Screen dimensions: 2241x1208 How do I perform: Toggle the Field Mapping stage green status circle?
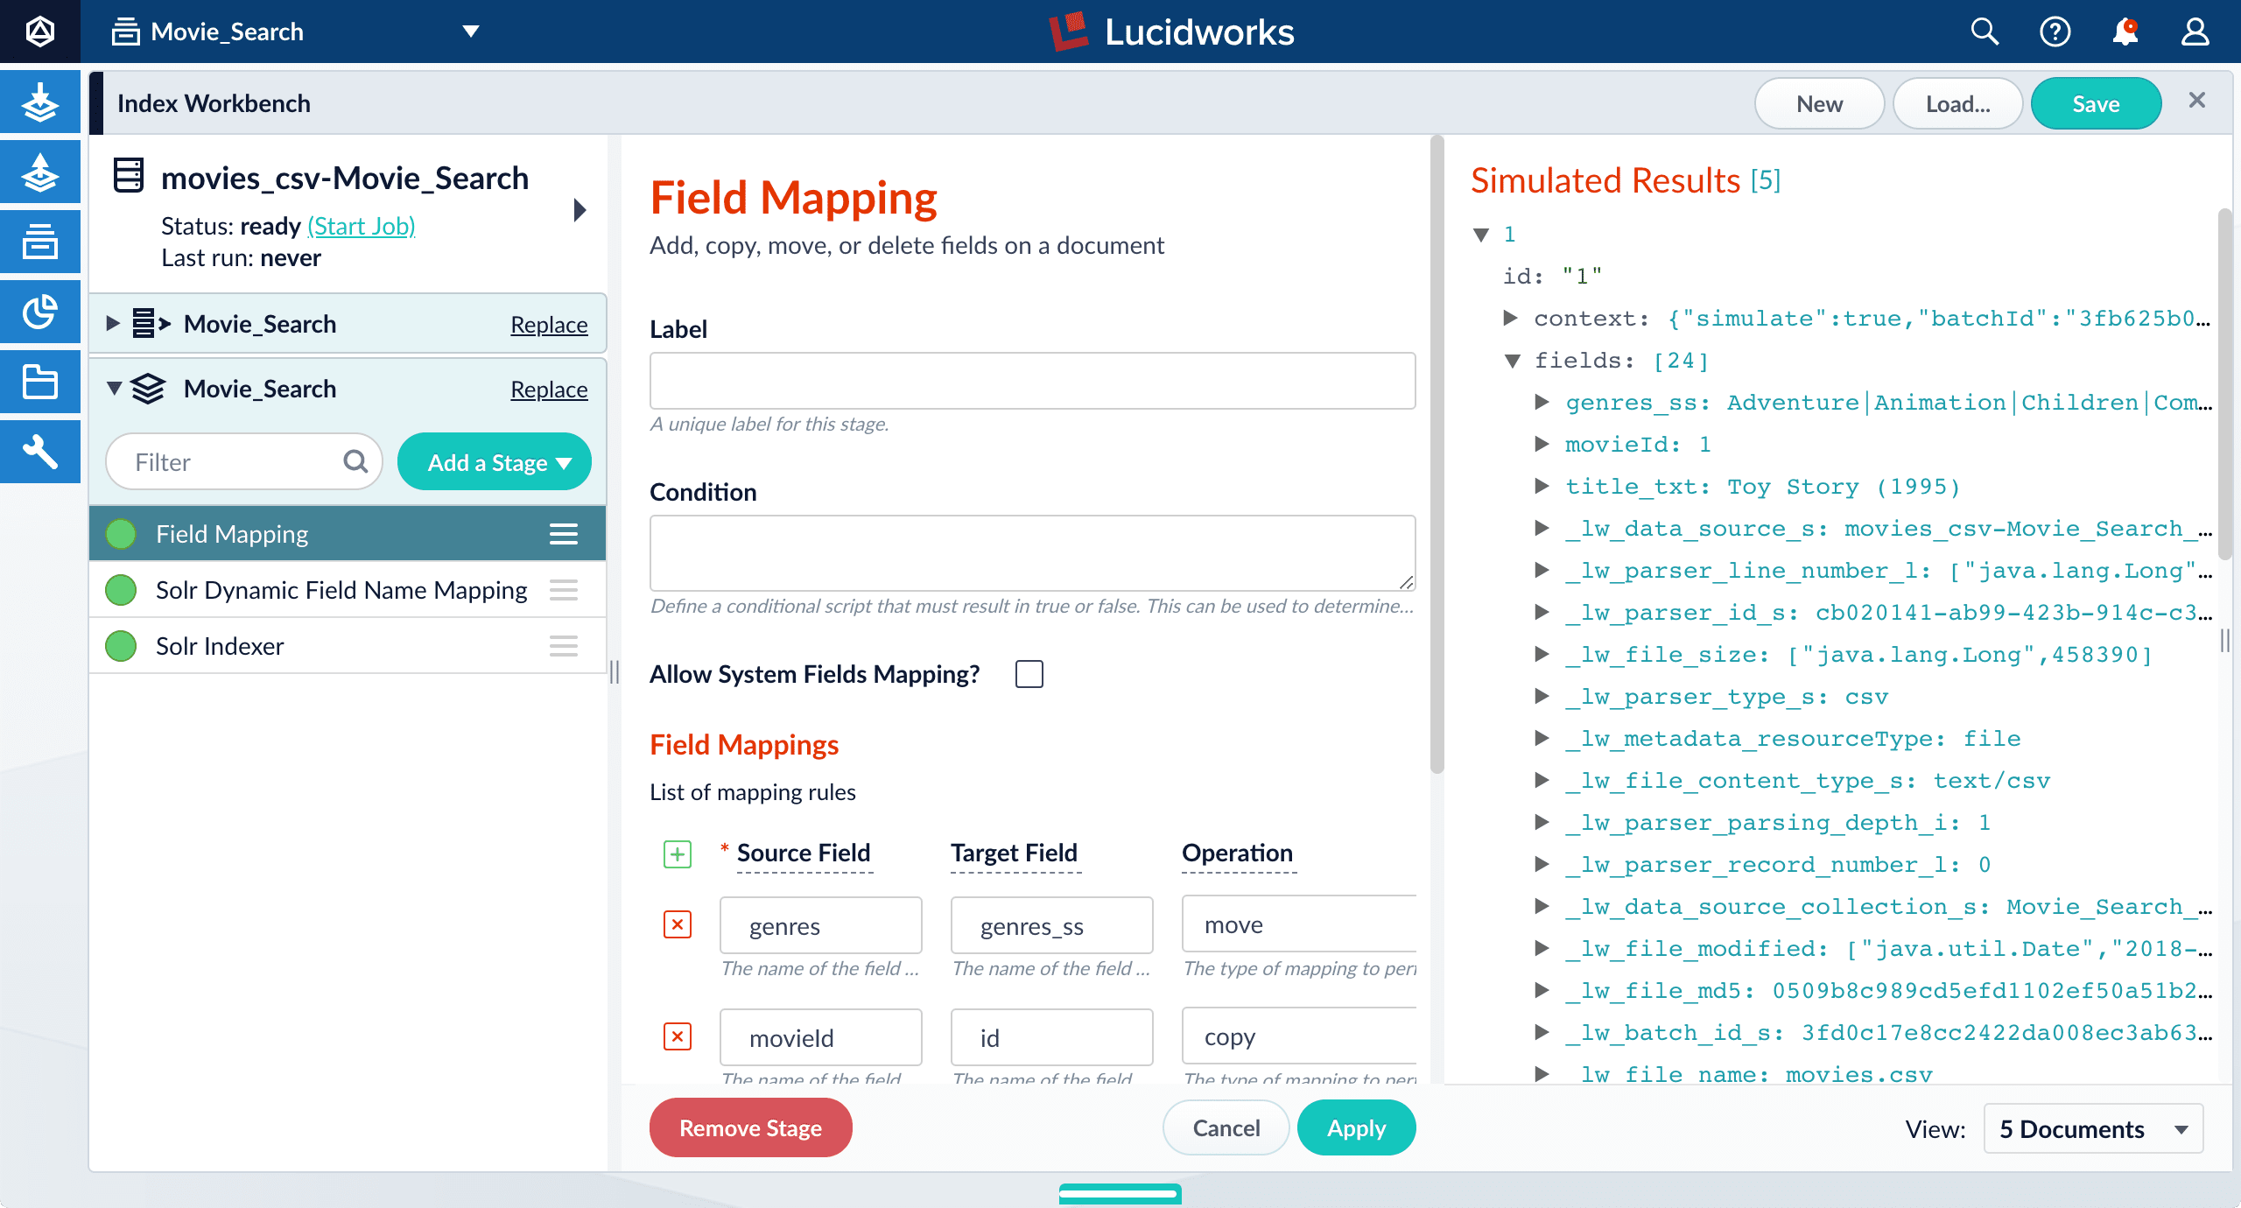pyautogui.click(x=121, y=534)
